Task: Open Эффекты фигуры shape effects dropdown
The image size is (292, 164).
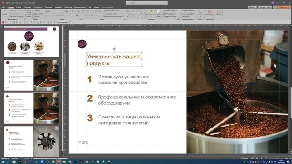Action: point(170,17)
